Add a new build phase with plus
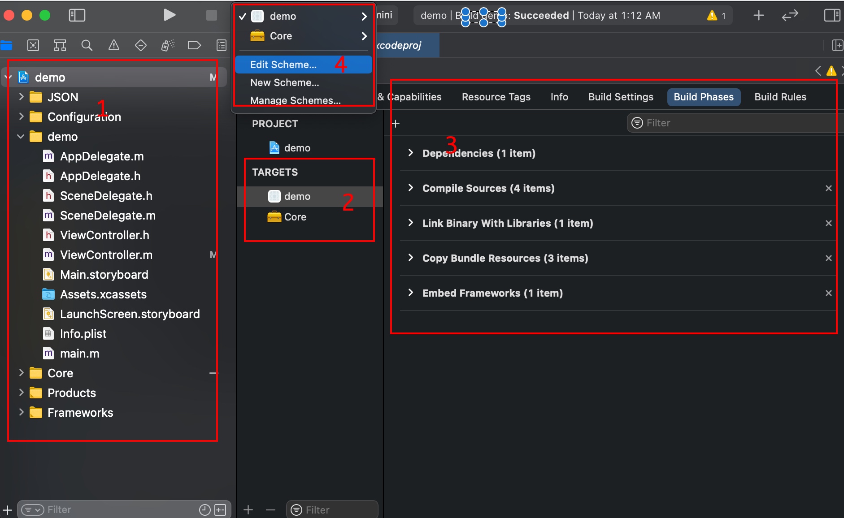Image resolution: width=844 pixels, height=518 pixels. (x=396, y=124)
